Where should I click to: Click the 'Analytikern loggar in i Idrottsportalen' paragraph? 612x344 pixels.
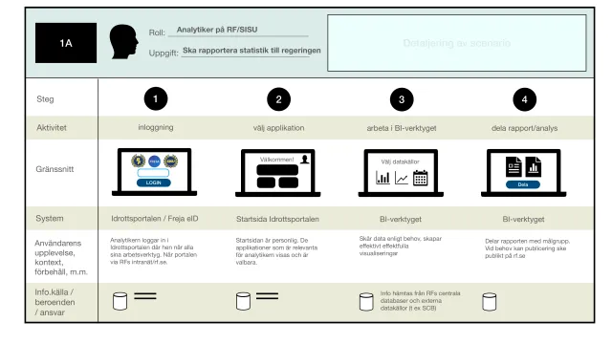click(153, 251)
